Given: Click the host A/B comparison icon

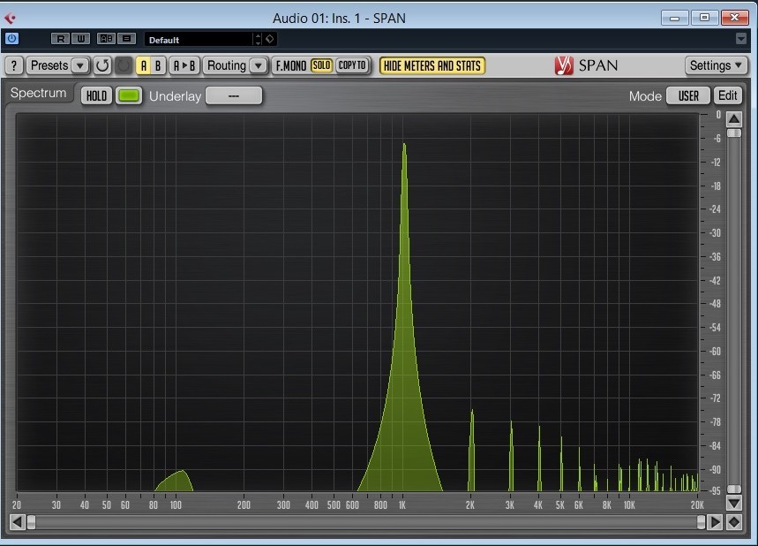Looking at the screenshot, I should (x=106, y=39).
